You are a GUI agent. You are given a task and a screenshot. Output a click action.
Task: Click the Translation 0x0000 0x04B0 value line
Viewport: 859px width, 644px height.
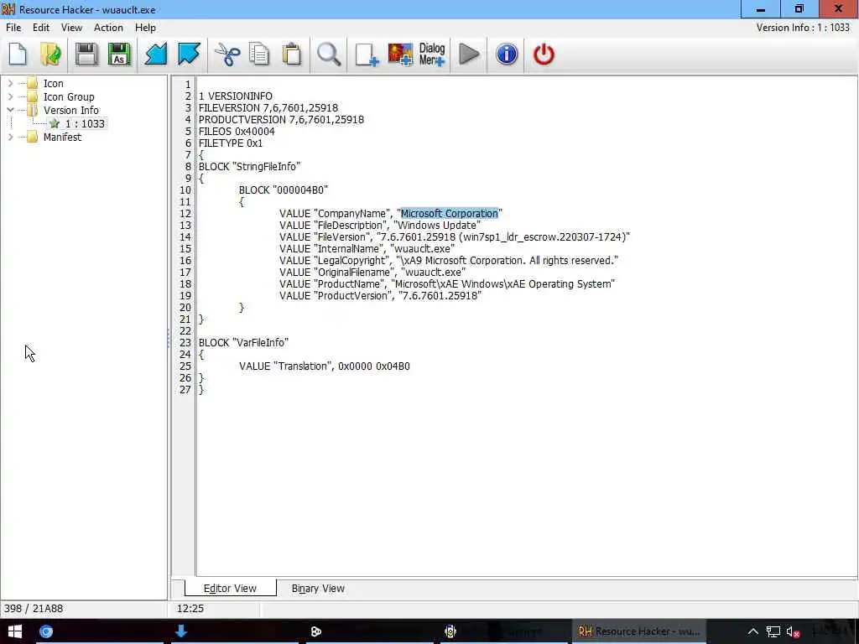pos(325,366)
